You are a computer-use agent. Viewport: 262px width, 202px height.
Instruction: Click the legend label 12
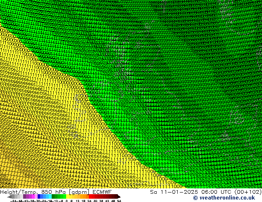[77, 201]
